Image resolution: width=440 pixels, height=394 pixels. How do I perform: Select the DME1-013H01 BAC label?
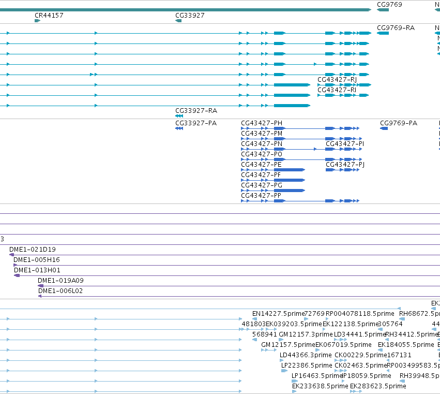pyautogui.click(x=37, y=270)
